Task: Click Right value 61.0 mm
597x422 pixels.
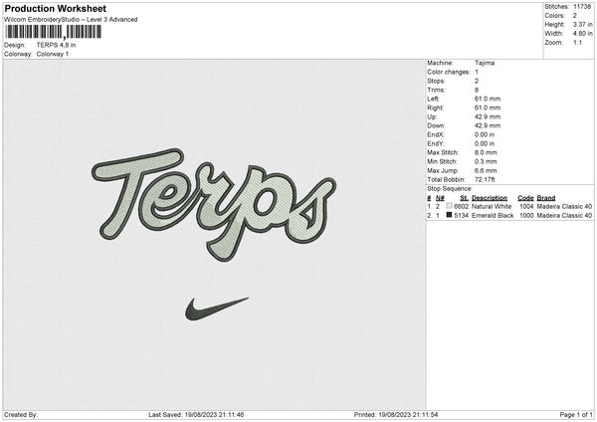Action: pos(488,107)
